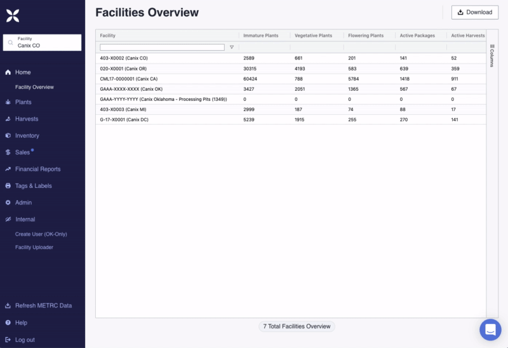Viewport: 508px width, 348px height.
Task: Click active harvests value 359
Action: [455, 69]
